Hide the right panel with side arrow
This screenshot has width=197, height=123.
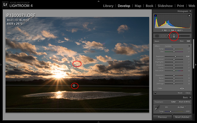196,65
